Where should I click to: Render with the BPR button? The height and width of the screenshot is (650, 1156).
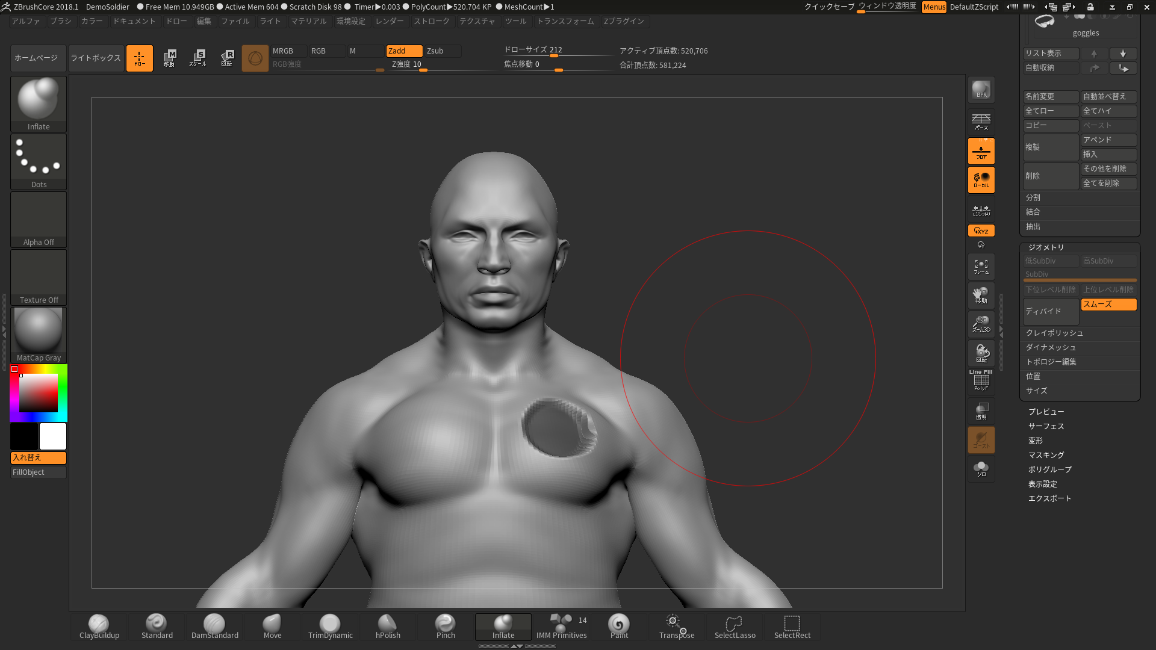(981, 90)
